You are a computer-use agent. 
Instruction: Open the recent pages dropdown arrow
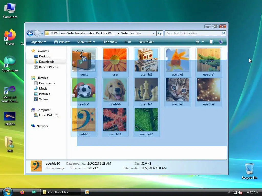(x=42, y=33)
